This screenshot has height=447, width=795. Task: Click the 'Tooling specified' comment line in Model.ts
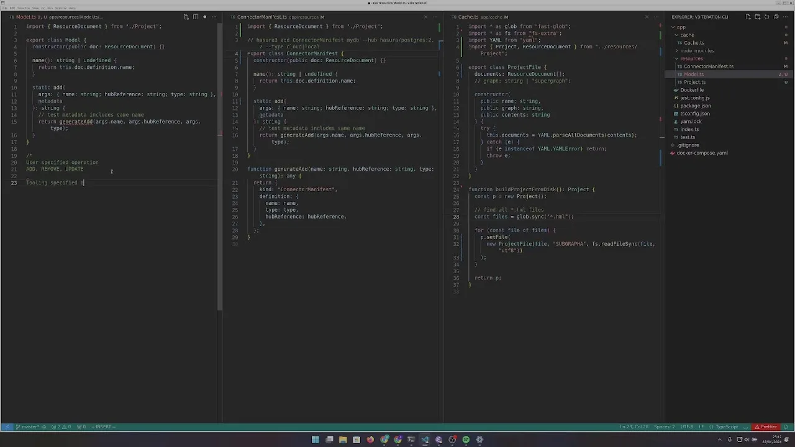pyautogui.click(x=55, y=183)
